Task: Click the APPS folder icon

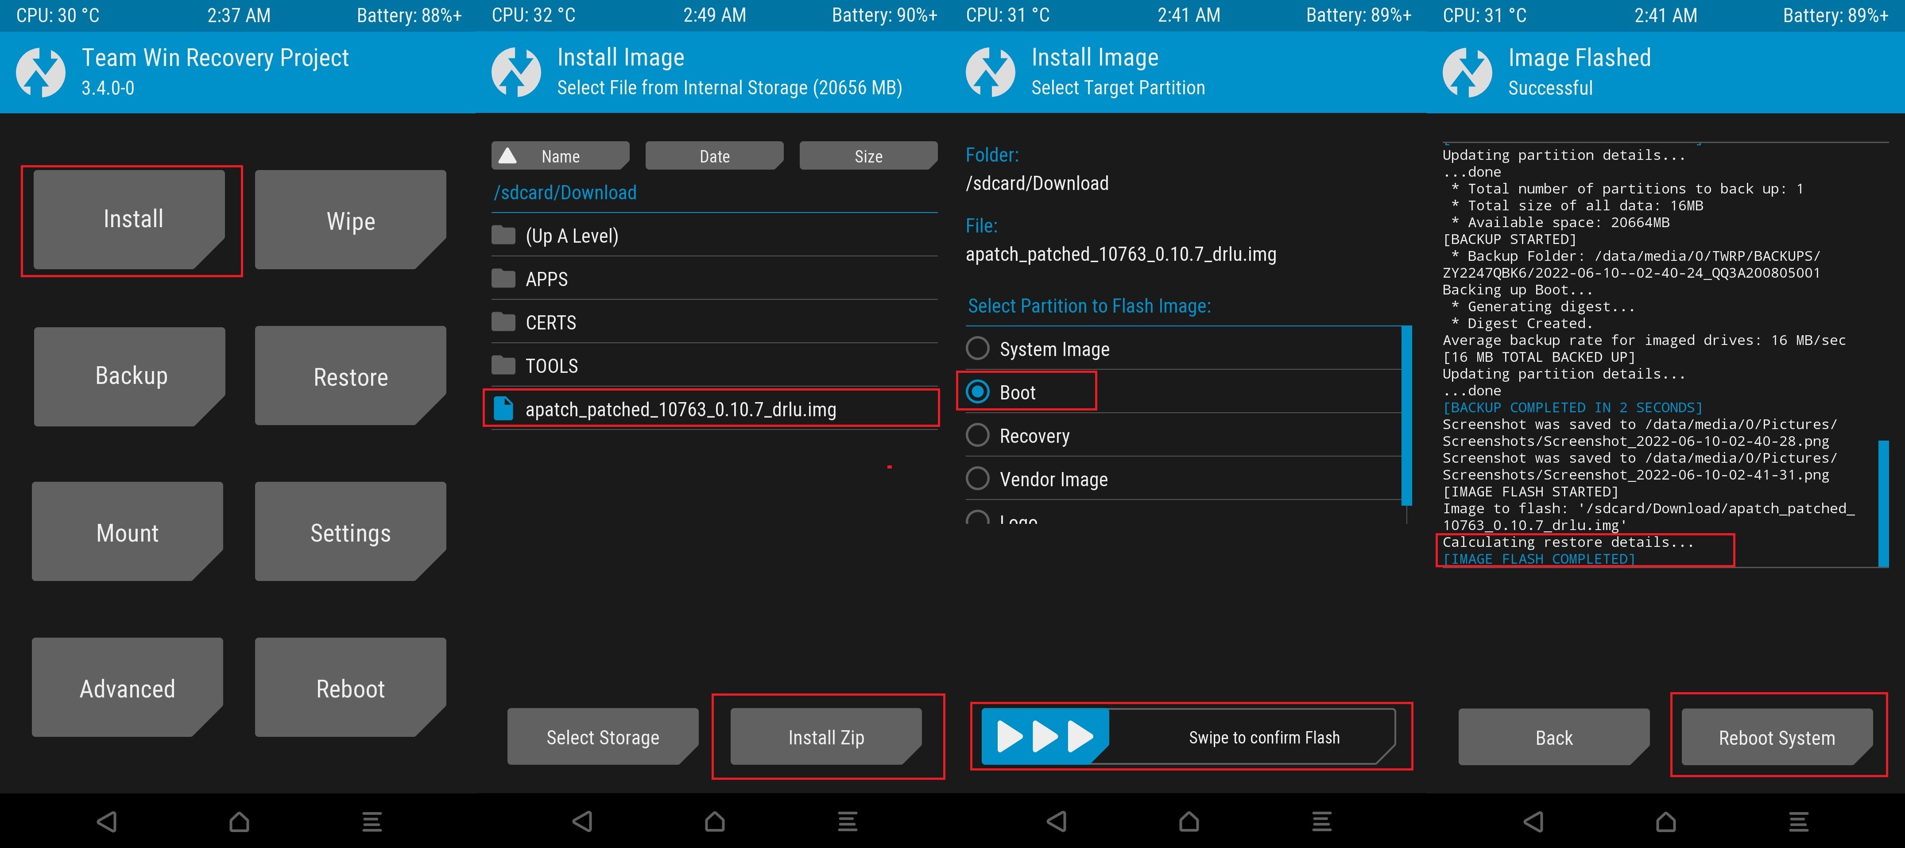Action: click(503, 279)
